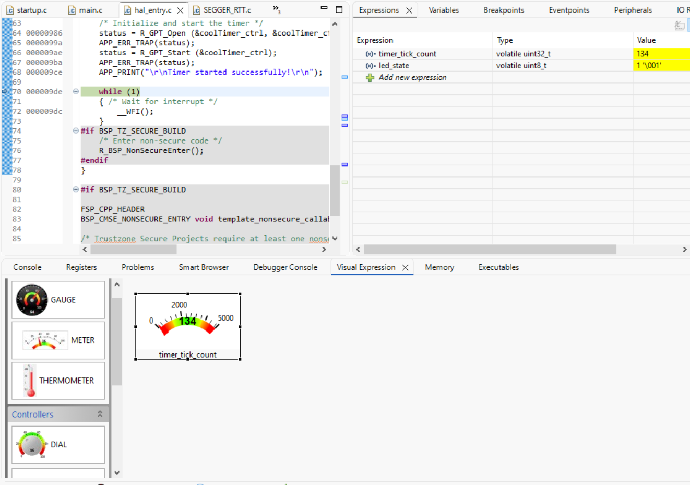Open the Breakpoints tab
The height and width of the screenshot is (485, 690).
[504, 10]
